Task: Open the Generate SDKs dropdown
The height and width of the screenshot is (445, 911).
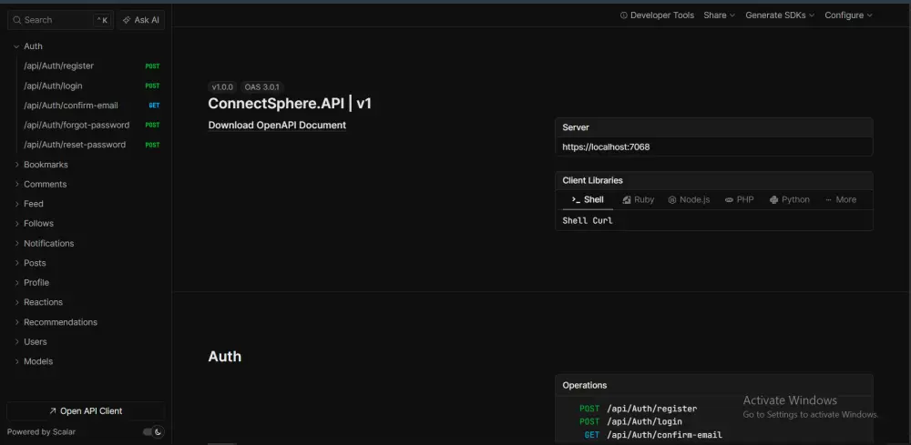Action: coord(780,15)
